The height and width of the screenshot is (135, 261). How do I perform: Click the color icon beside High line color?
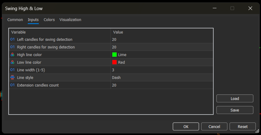(x=12, y=55)
